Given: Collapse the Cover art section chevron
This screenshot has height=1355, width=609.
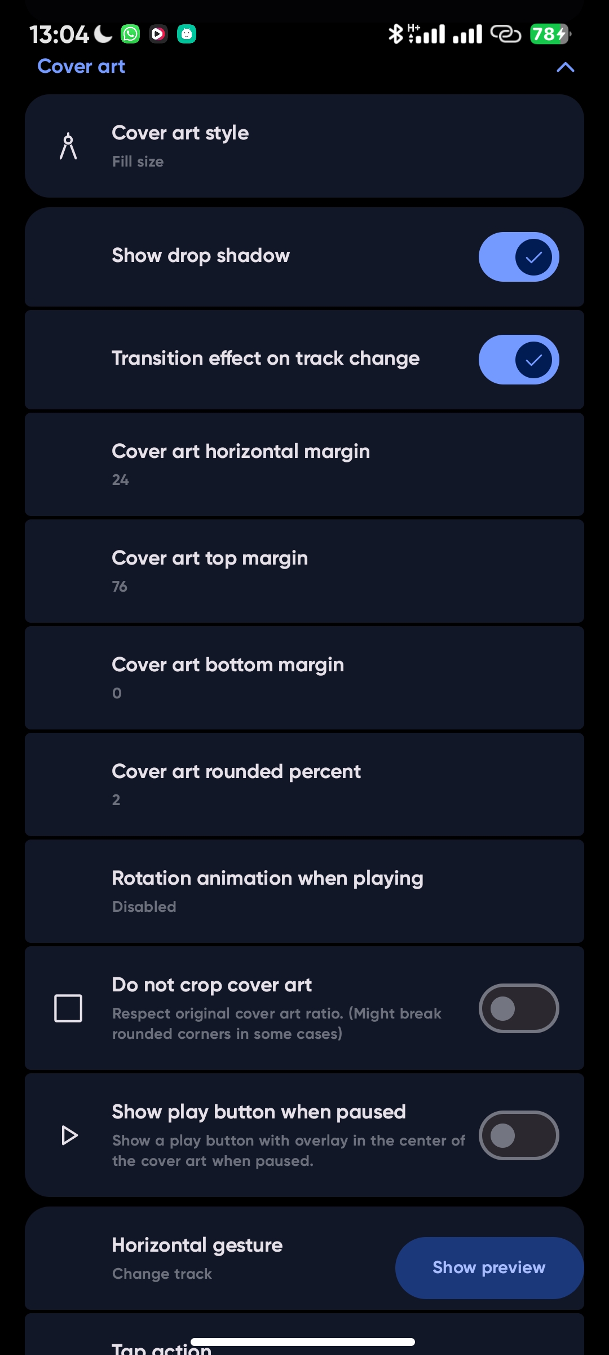Looking at the screenshot, I should point(565,67).
